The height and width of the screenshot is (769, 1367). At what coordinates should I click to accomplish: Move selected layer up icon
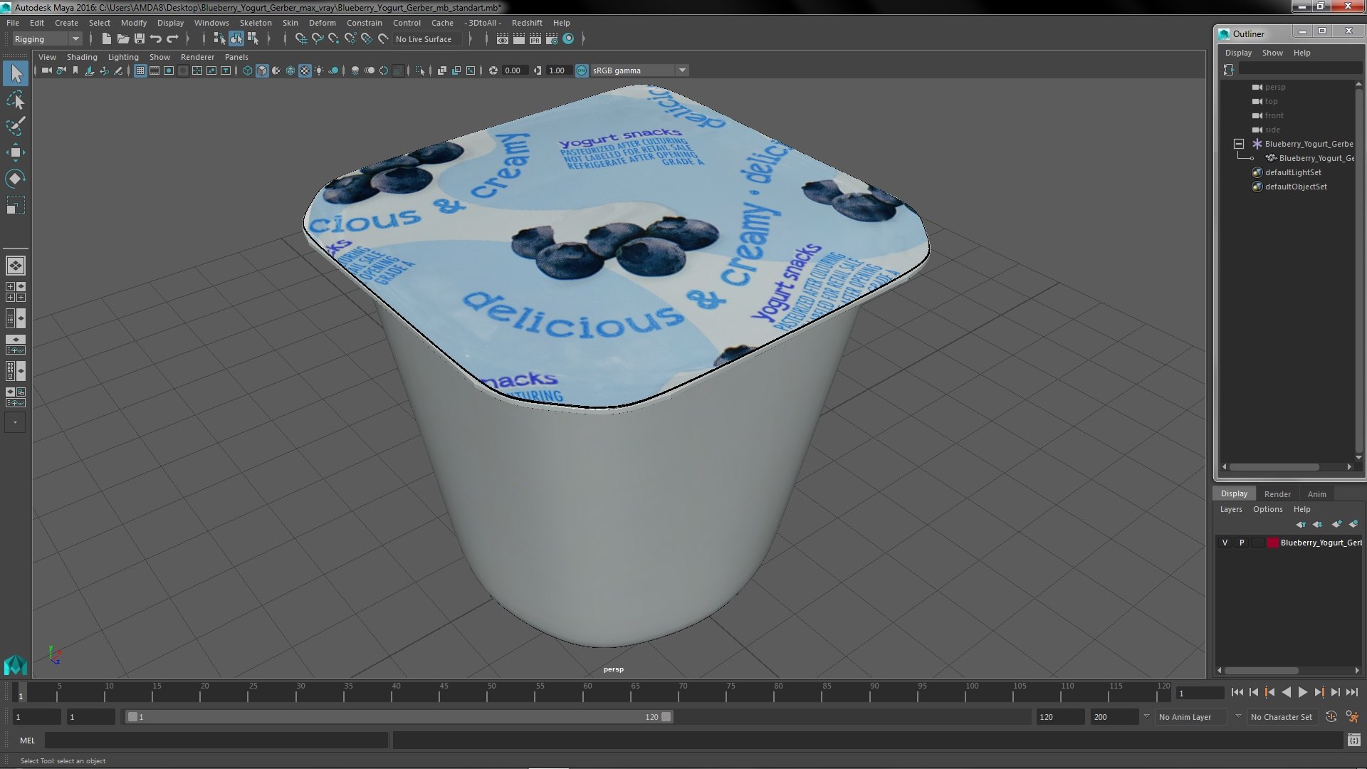click(x=1301, y=524)
